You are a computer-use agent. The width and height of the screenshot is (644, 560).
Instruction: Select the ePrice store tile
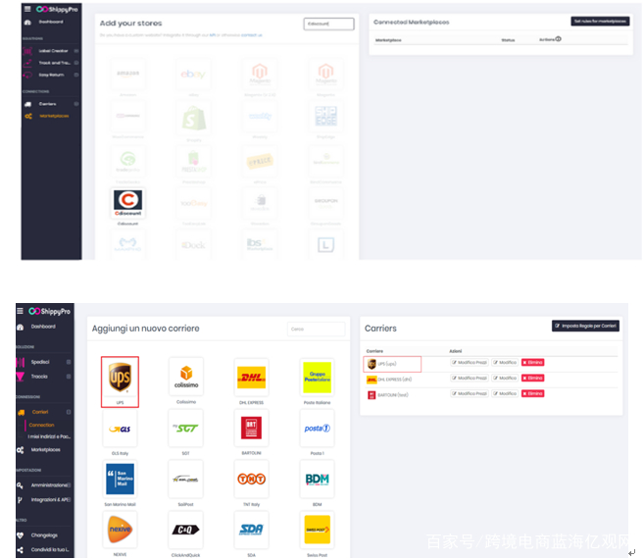tap(260, 162)
